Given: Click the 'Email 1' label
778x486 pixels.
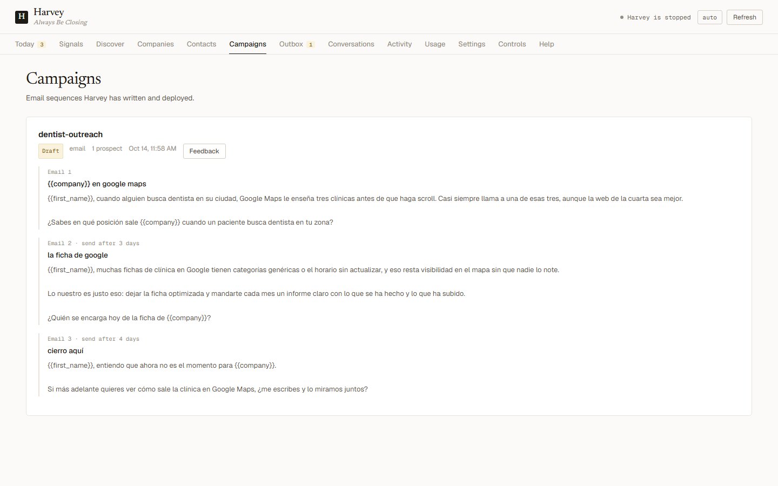Looking at the screenshot, I should pos(59,172).
